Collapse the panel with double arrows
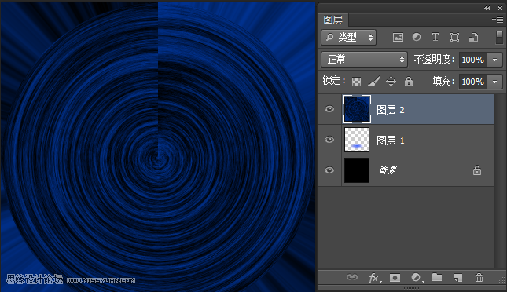The height and width of the screenshot is (292, 507). [487, 9]
